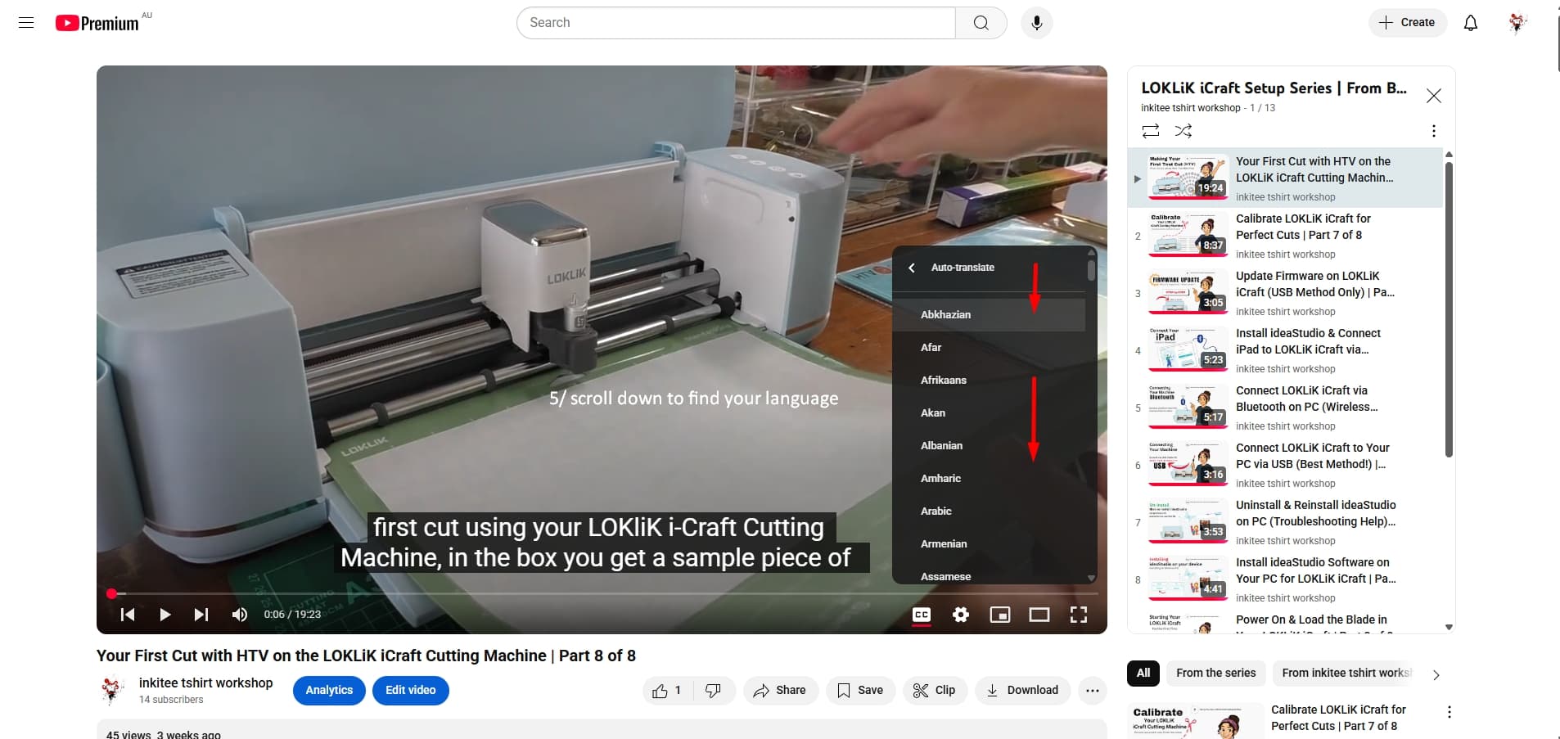Open player settings gear
Screen dimensions: 1560x739
pyautogui.click(x=961, y=615)
